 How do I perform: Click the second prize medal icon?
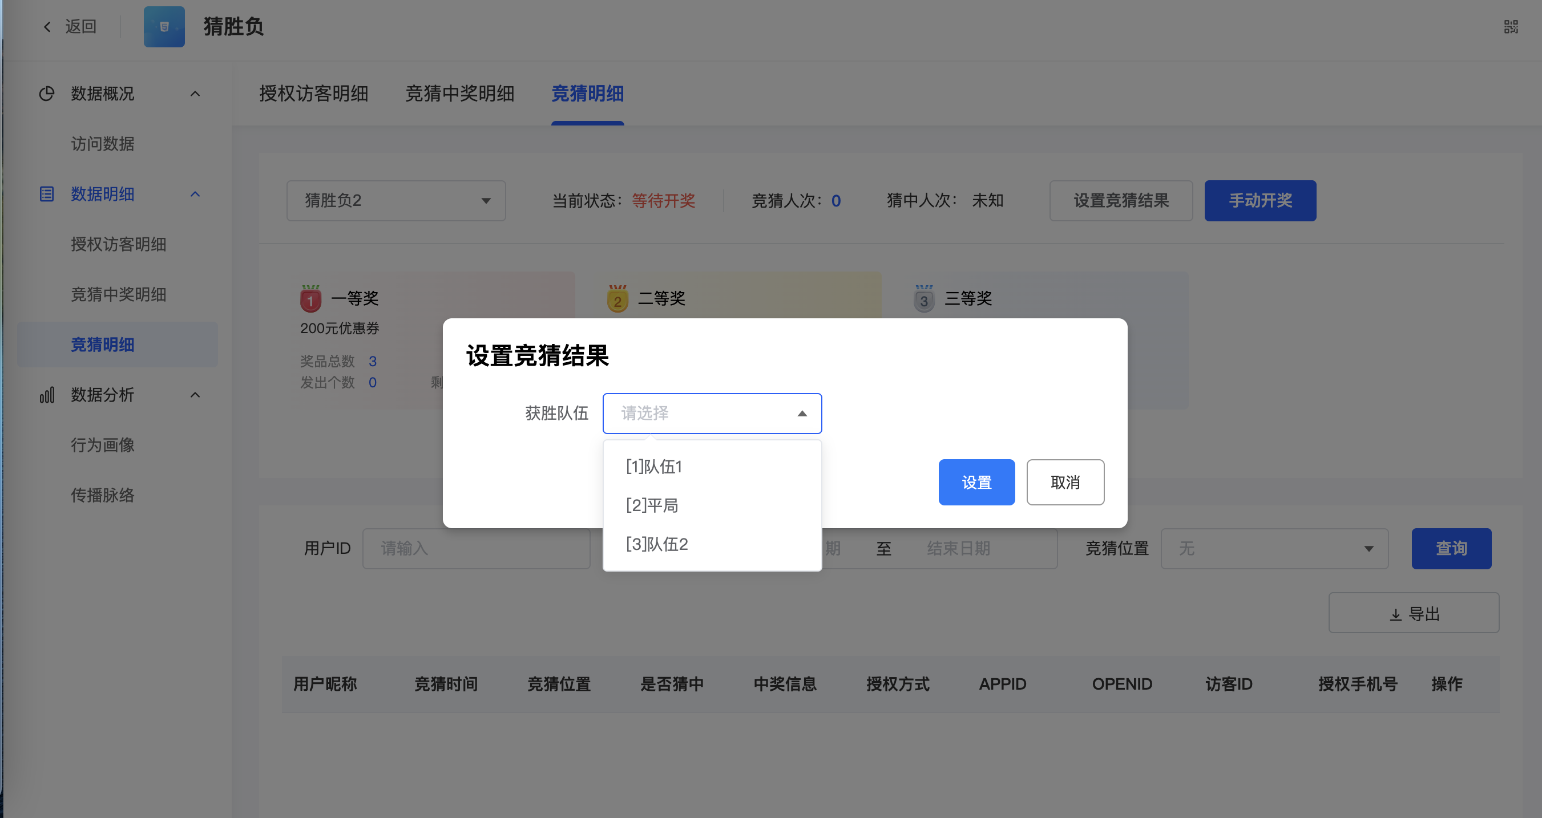(617, 298)
